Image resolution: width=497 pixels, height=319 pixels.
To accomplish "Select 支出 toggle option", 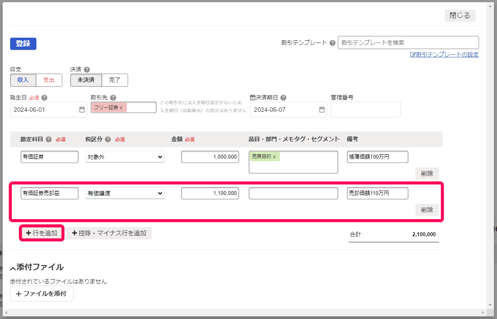I will [49, 80].
